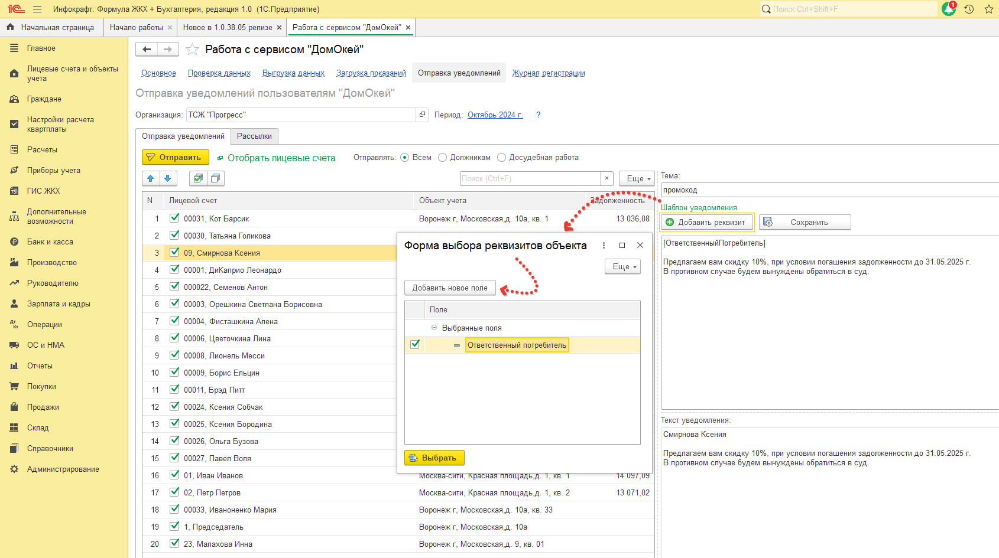
Task: Toggle checkbox for 09, Смирнова Ксения
Action: click(174, 252)
